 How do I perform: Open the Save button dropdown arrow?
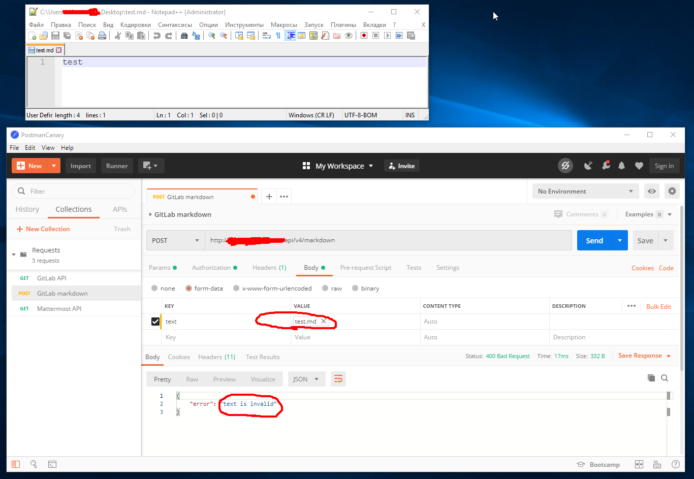coord(666,240)
